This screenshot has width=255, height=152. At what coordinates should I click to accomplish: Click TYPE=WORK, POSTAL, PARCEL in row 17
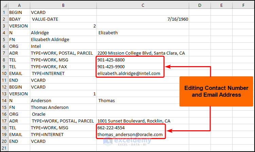[x=63, y=121]
